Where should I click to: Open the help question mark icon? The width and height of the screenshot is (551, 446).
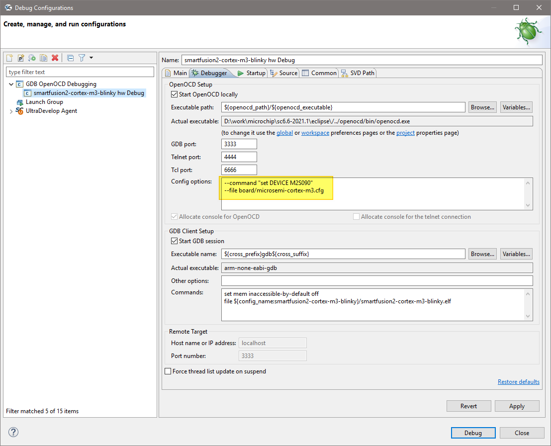(x=13, y=432)
